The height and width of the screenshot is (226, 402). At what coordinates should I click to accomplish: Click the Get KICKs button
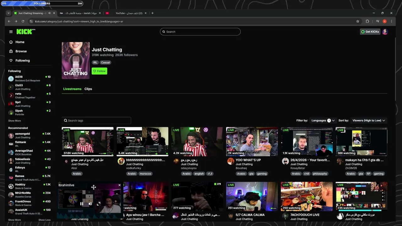[370, 32]
